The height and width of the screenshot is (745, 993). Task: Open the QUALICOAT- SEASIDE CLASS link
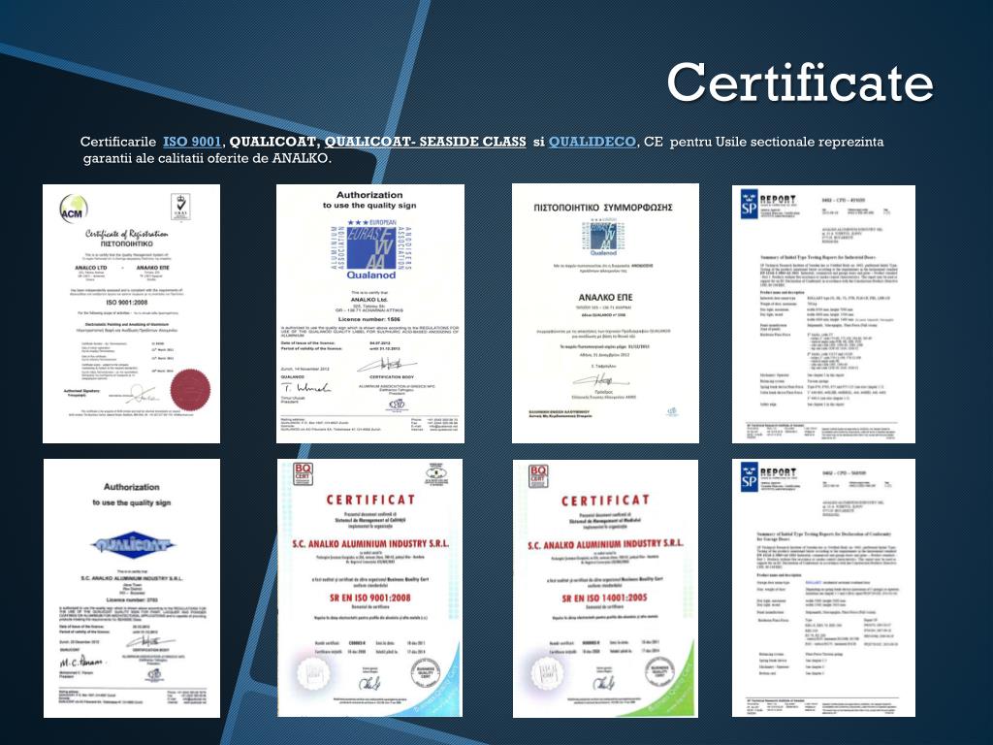[x=425, y=142]
